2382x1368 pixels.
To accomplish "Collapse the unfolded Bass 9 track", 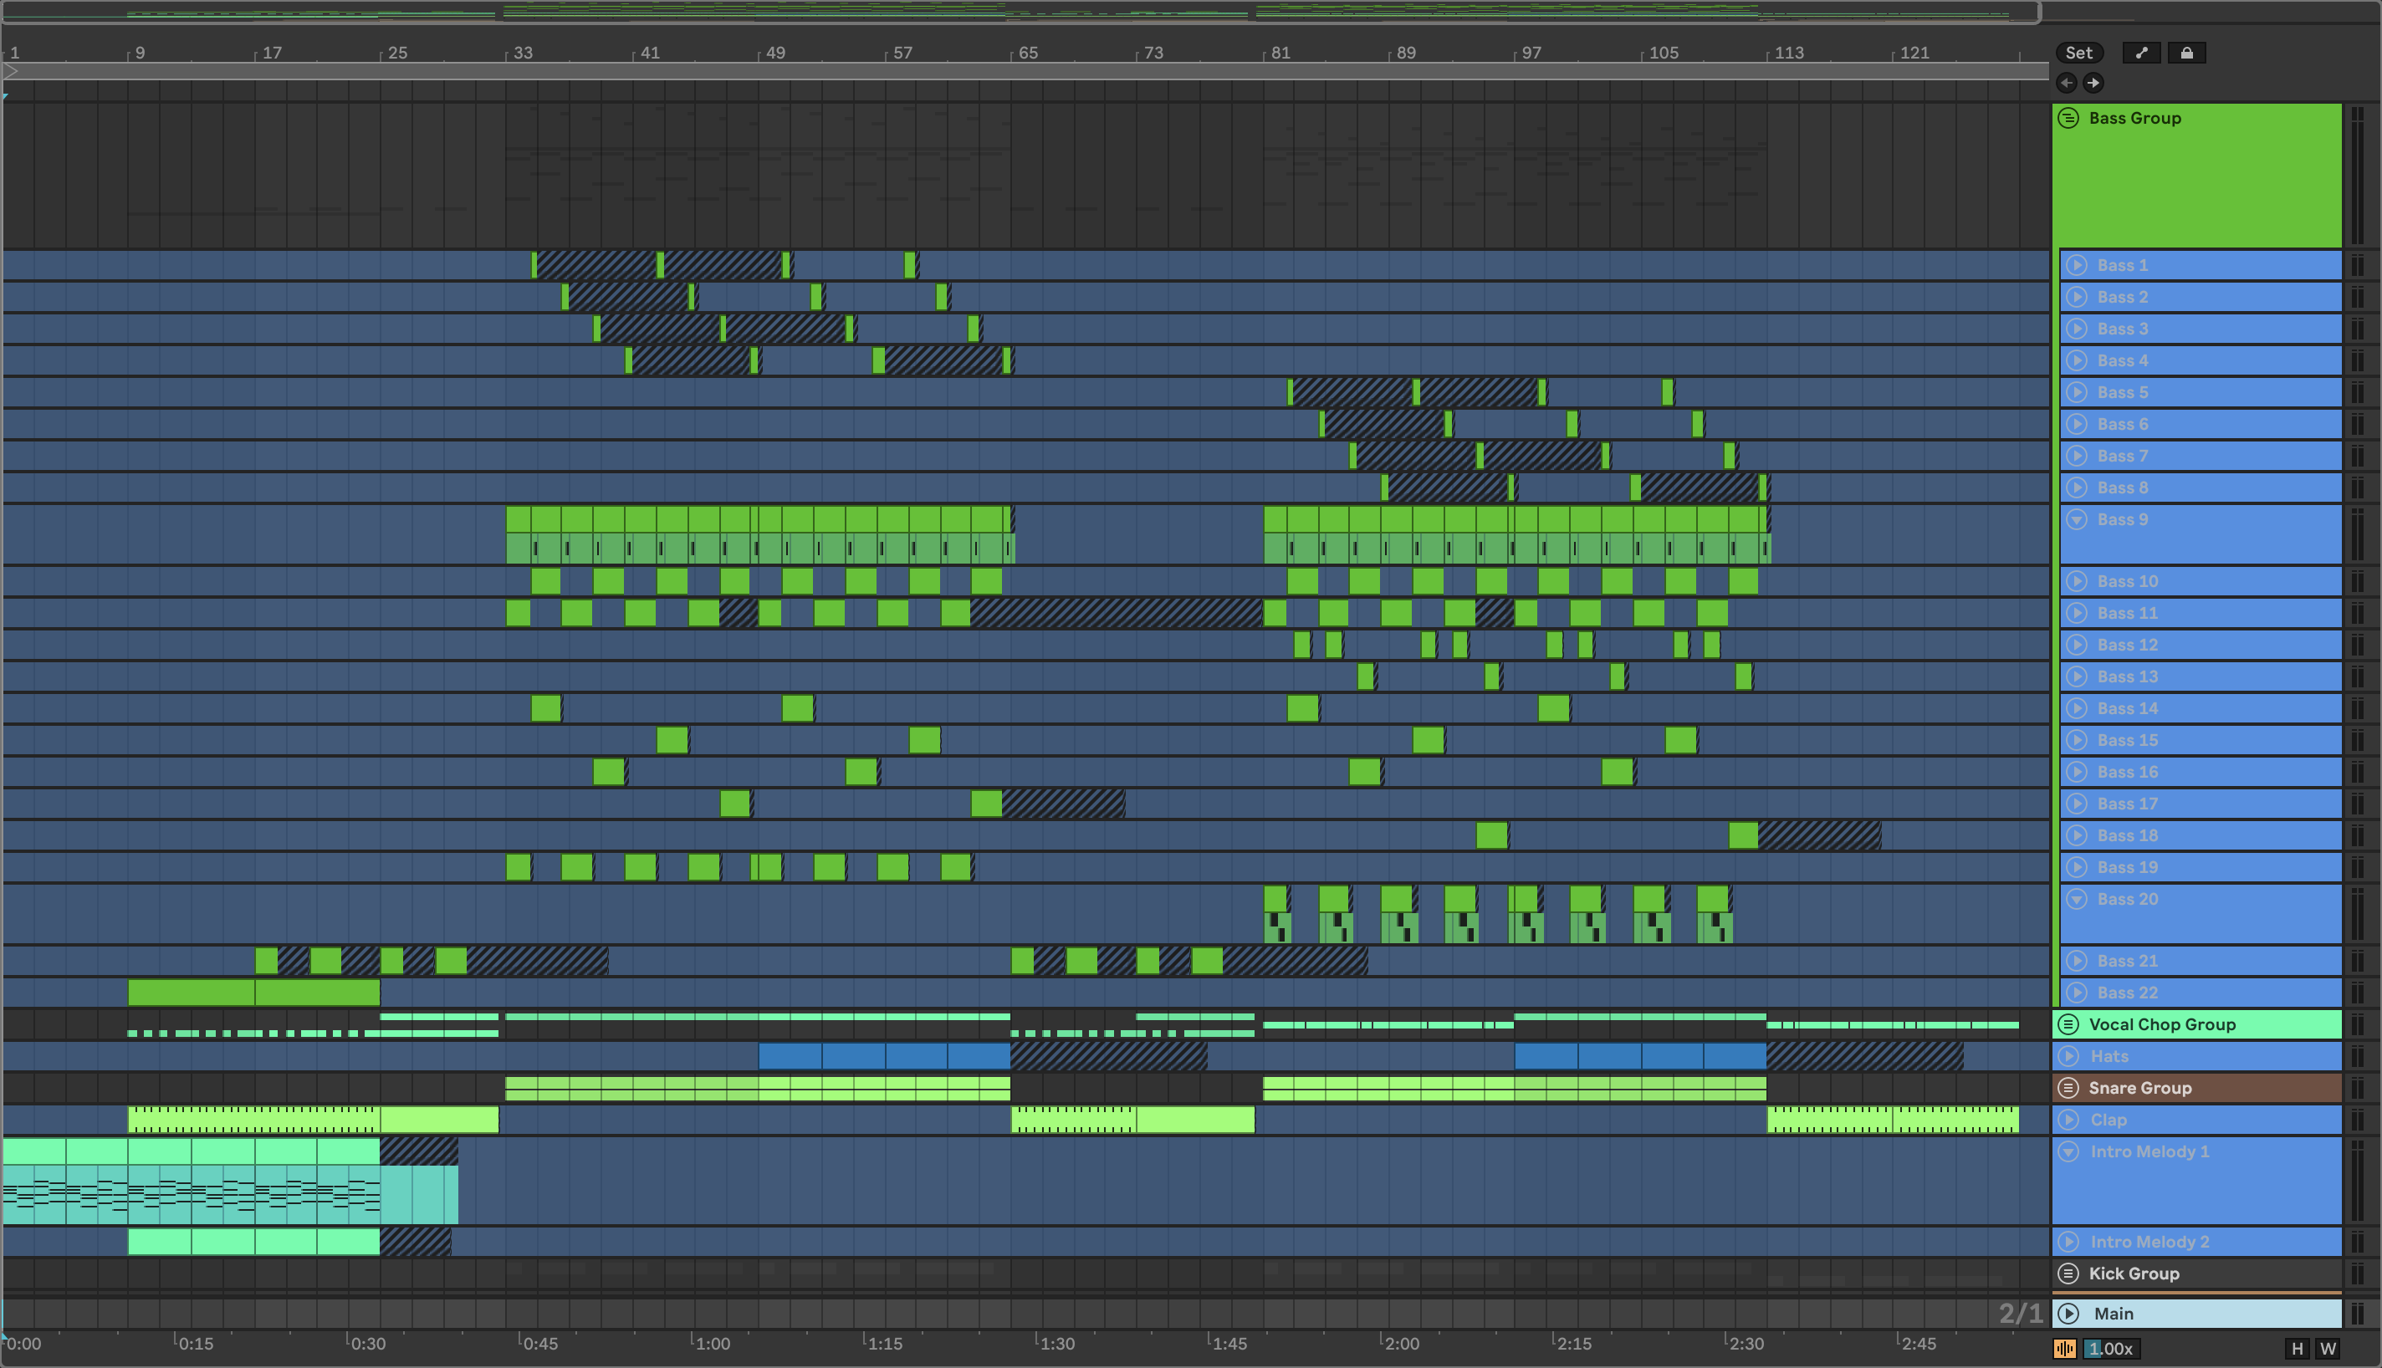I will [2077, 519].
